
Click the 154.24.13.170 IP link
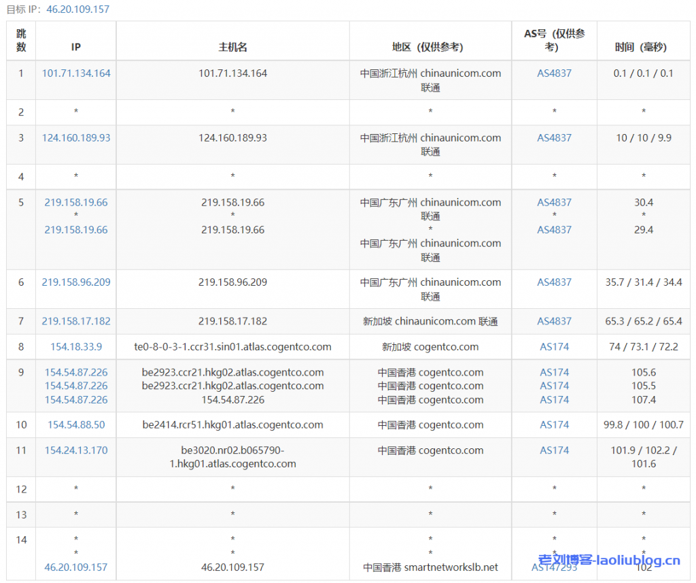tap(76, 450)
